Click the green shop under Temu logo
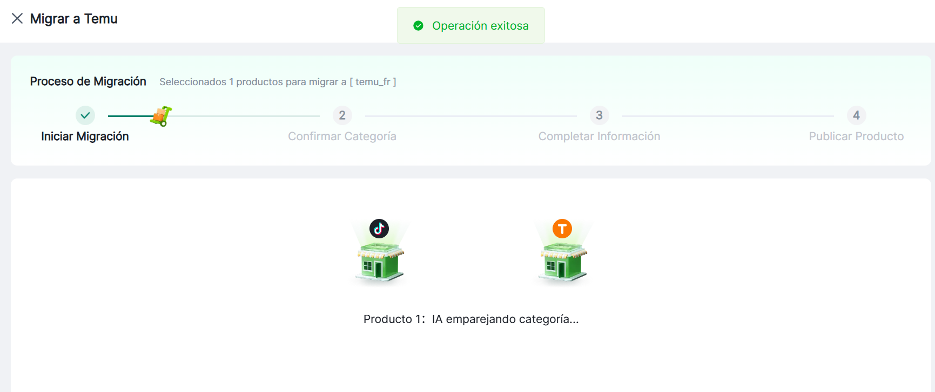The height and width of the screenshot is (392, 935). (562, 262)
